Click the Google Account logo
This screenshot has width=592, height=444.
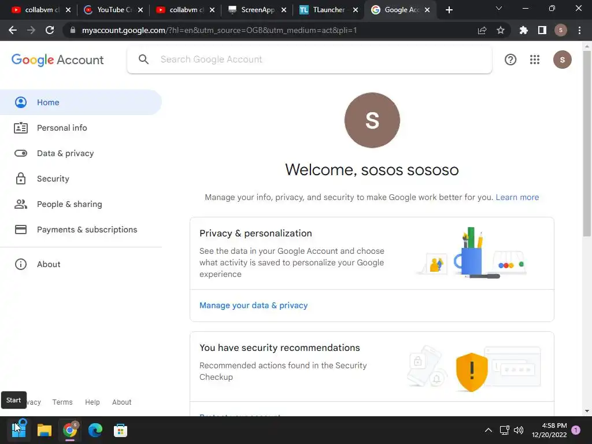pyautogui.click(x=57, y=60)
